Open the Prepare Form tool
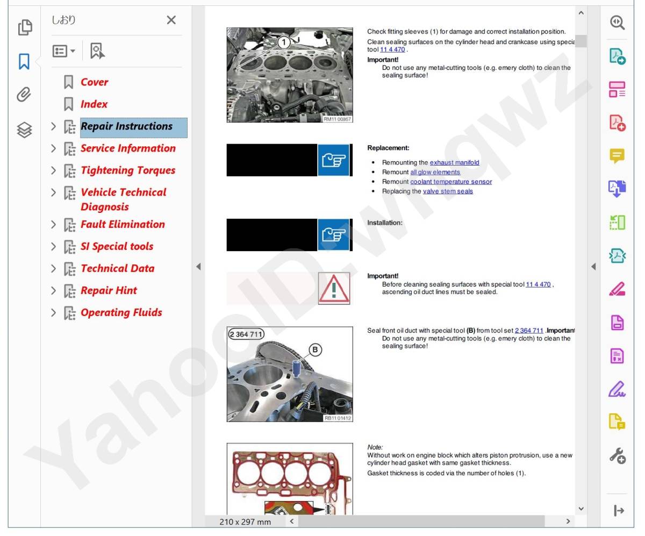645x536 pixels. (x=617, y=322)
